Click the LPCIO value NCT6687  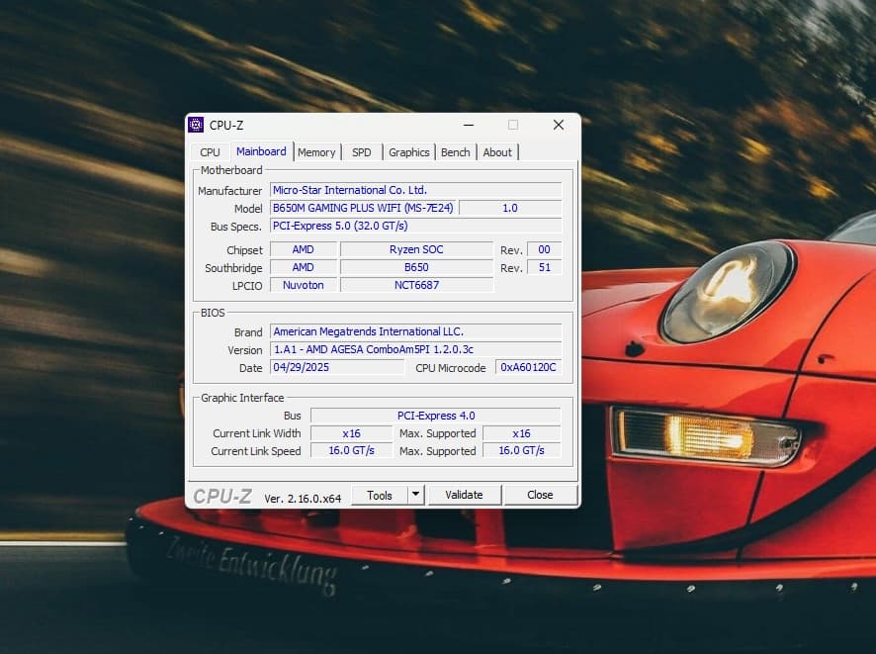coord(416,285)
